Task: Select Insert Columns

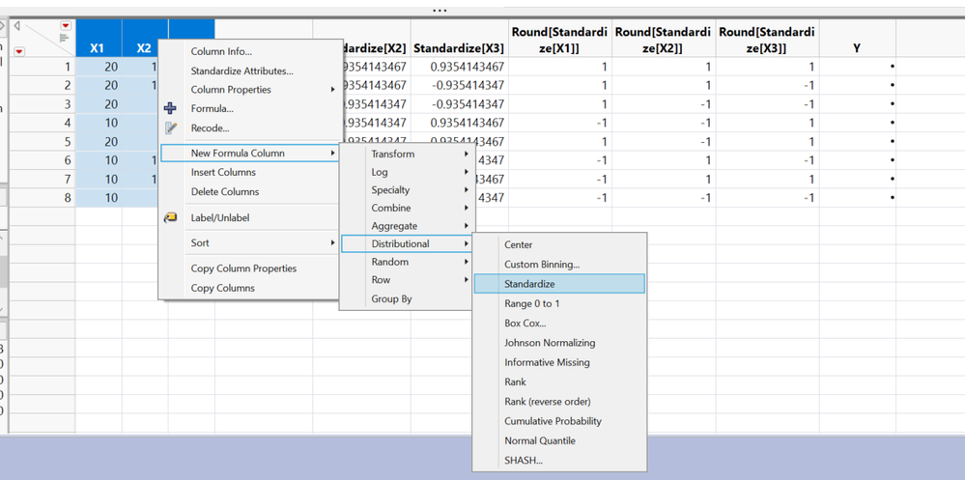Action: pyautogui.click(x=223, y=172)
